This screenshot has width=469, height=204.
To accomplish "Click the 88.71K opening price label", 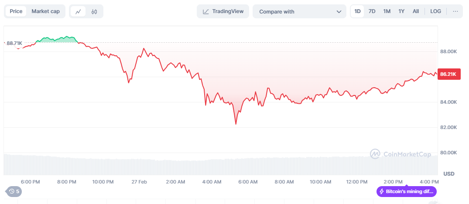I will pyautogui.click(x=14, y=43).
